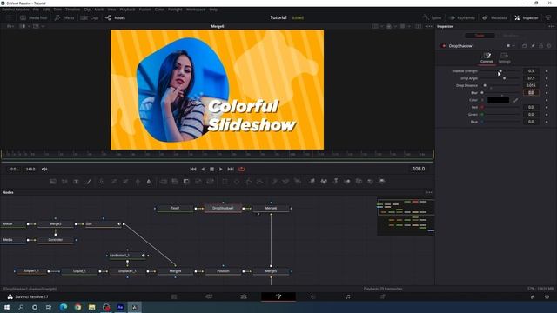557x313 pixels.
Task: Open viewer options three-dot menu
Action: [x=429, y=26]
